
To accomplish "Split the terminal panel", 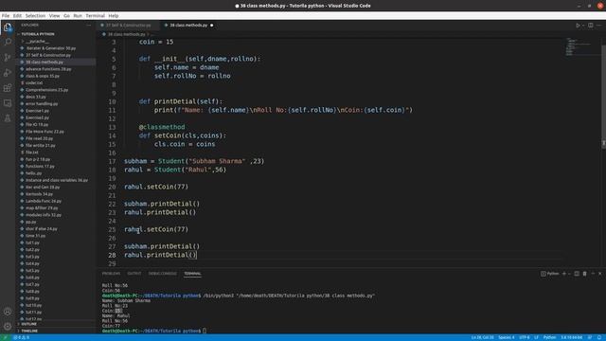I will pos(577,274).
